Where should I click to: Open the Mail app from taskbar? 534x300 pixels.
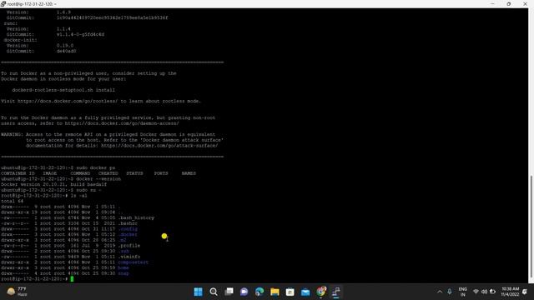tap(305, 292)
